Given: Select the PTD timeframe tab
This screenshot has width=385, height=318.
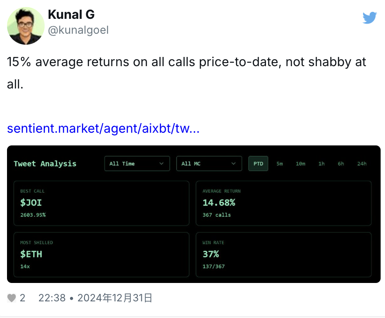Looking at the screenshot, I should point(258,163).
